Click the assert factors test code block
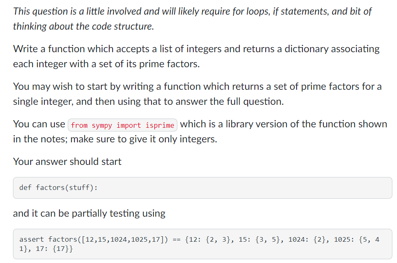This screenshot has height=263, width=397. (202, 244)
